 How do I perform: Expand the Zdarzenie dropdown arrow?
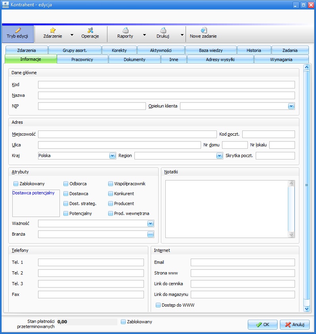[72, 35]
